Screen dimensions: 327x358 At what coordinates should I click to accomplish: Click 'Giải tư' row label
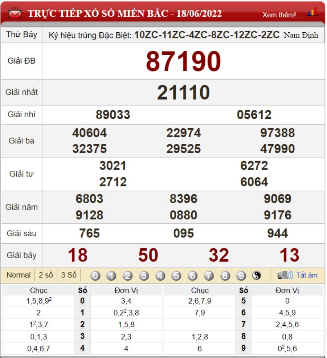coord(22,174)
